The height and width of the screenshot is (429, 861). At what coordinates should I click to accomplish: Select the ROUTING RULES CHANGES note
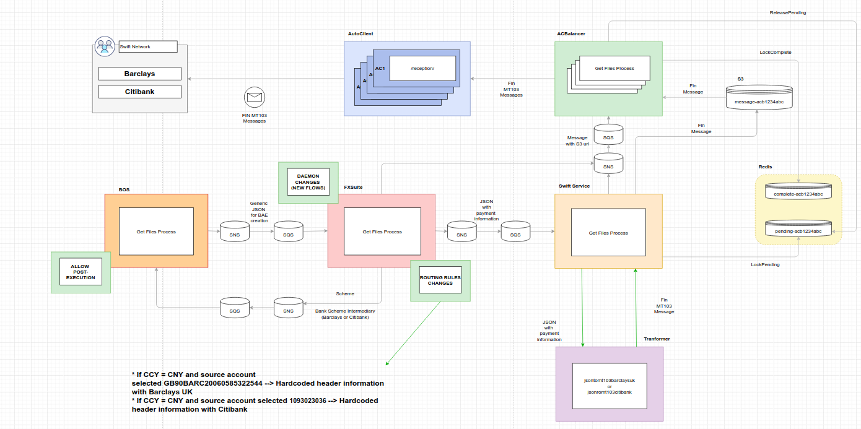click(x=440, y=280)
